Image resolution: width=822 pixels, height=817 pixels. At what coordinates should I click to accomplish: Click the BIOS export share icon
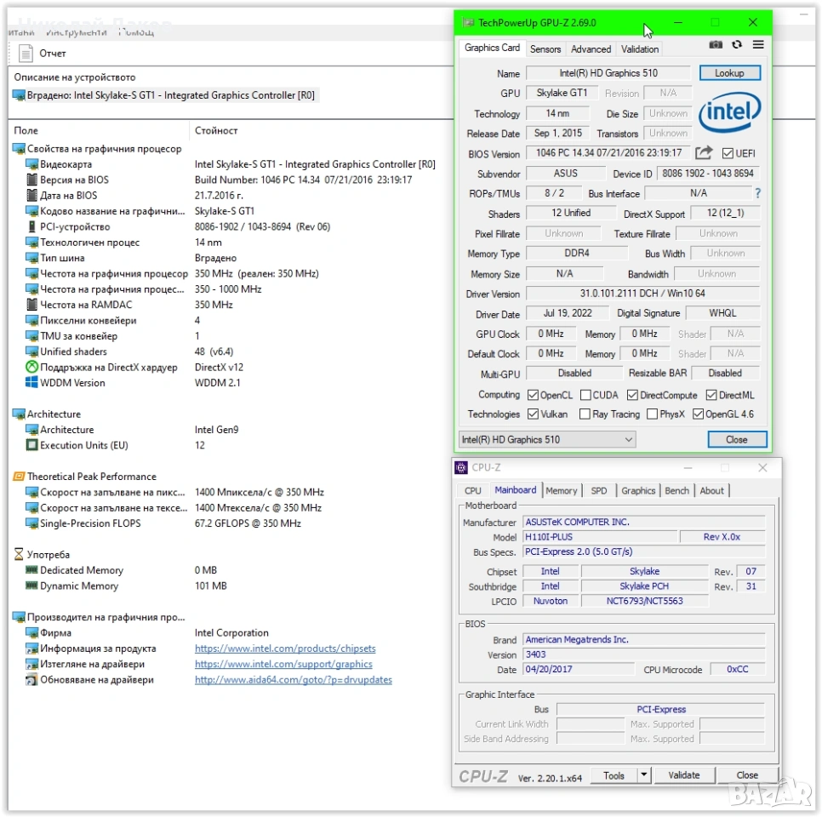click(x=704, y=152)
